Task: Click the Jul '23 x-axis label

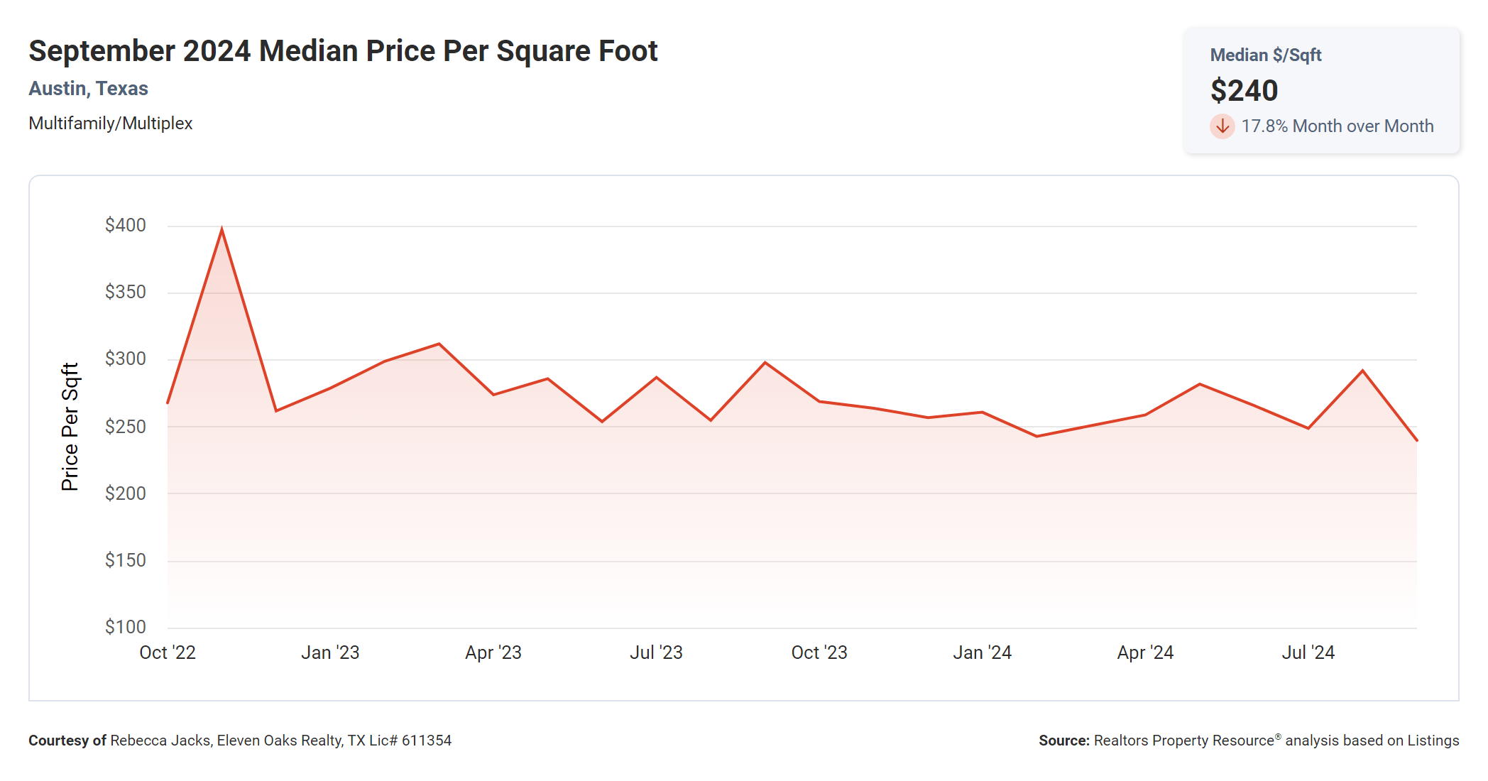Action: (656, 652)
